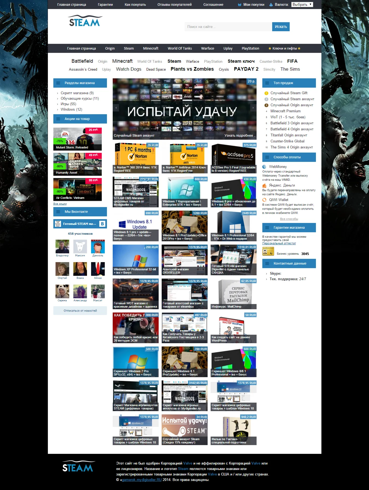Open Владимир's avatar in the VK widget
Image resolution: width=369 pixels, height=490 pixels.
tap(62, 247)
